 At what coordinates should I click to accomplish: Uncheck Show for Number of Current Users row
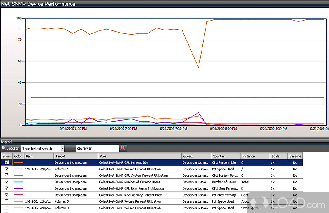[x=6, y=182]
